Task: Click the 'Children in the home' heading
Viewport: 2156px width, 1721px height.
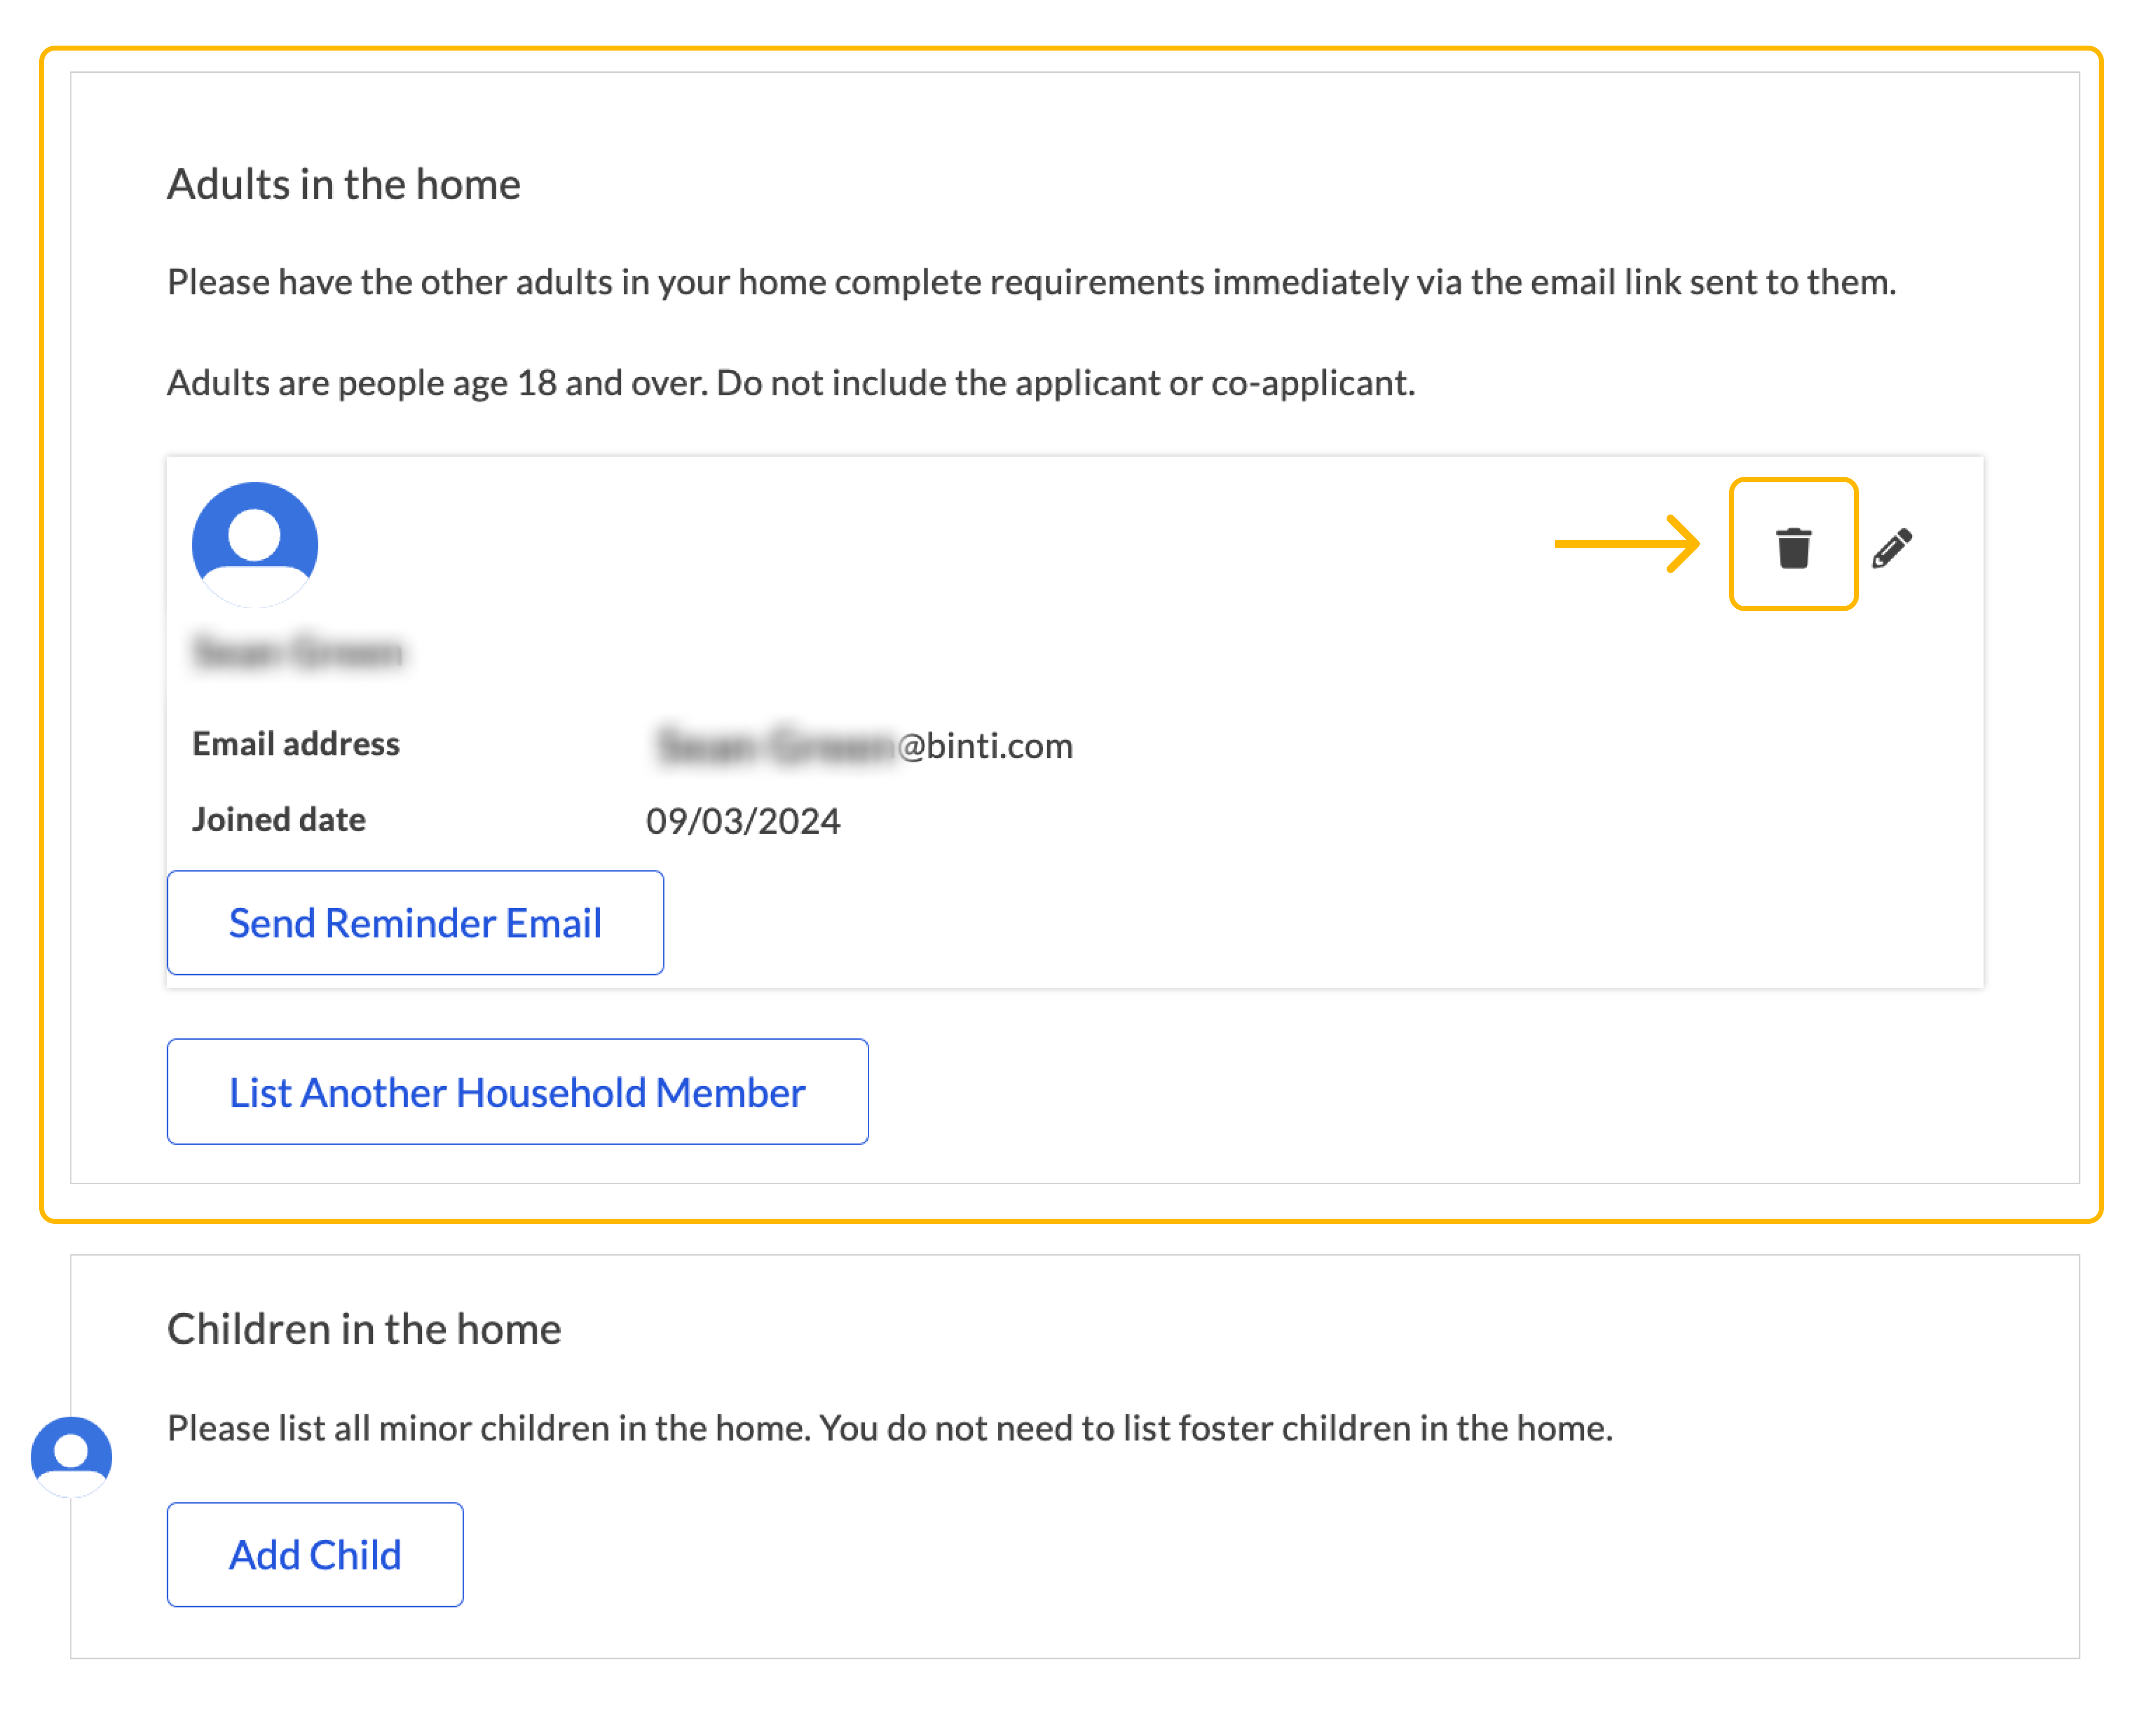Action: coord(364,1328)
